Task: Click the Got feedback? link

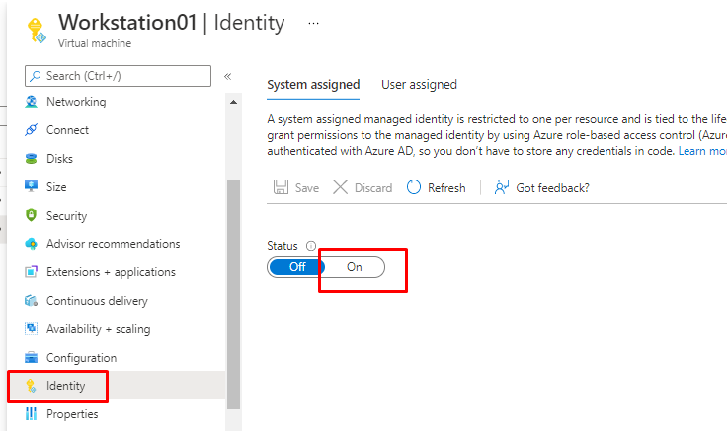Action: tap(552, 187)
